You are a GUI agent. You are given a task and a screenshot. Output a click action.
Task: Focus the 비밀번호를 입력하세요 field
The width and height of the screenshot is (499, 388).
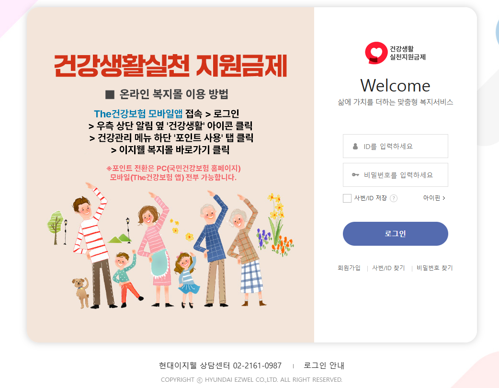[x=395, y=175]
